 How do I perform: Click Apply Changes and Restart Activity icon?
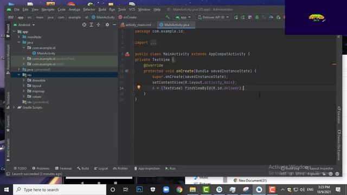[243, 17]
